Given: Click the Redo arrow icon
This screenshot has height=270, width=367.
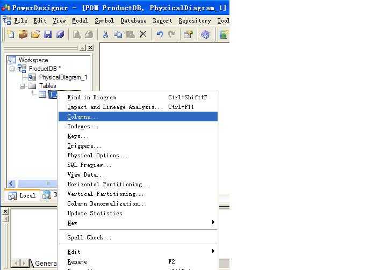Looking at the screenshot, I should point(171,34).
